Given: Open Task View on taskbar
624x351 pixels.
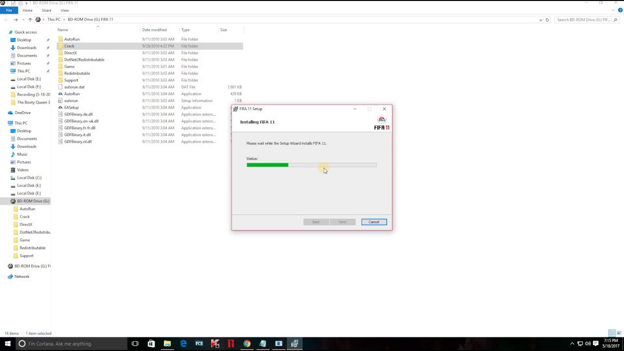Looking at the screenshot, I should (135, 344).
